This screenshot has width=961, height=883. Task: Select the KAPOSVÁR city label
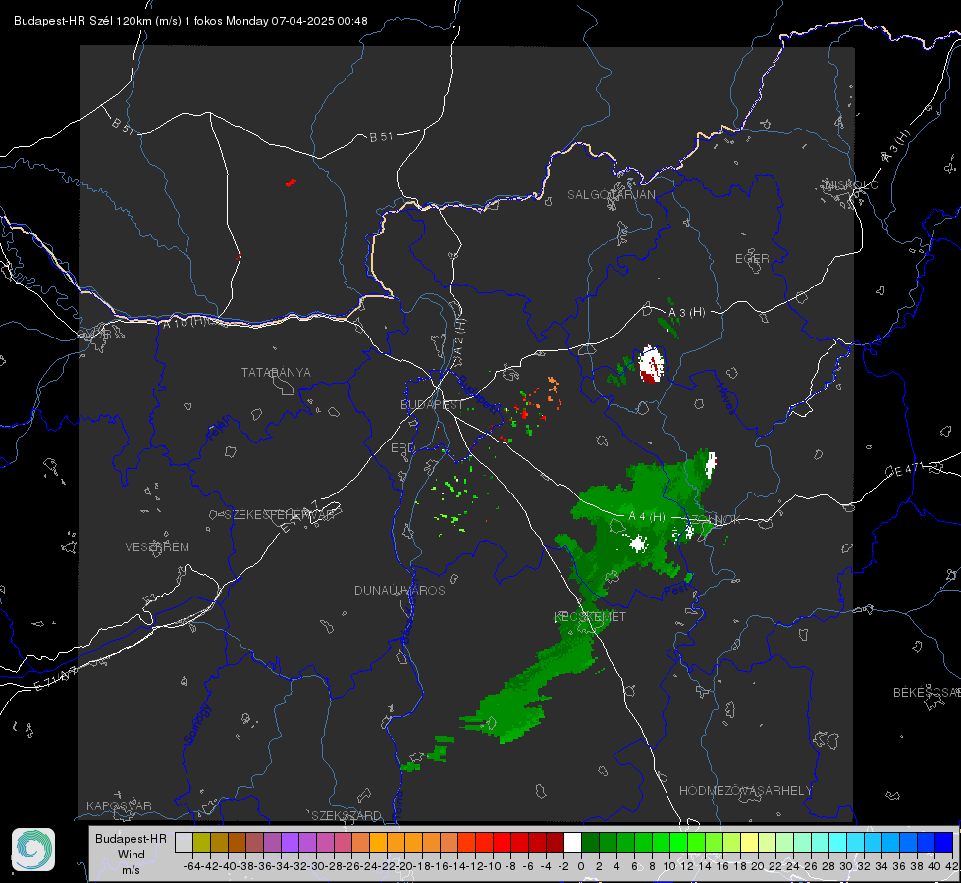pyautogui.click(x=119, y=805)
